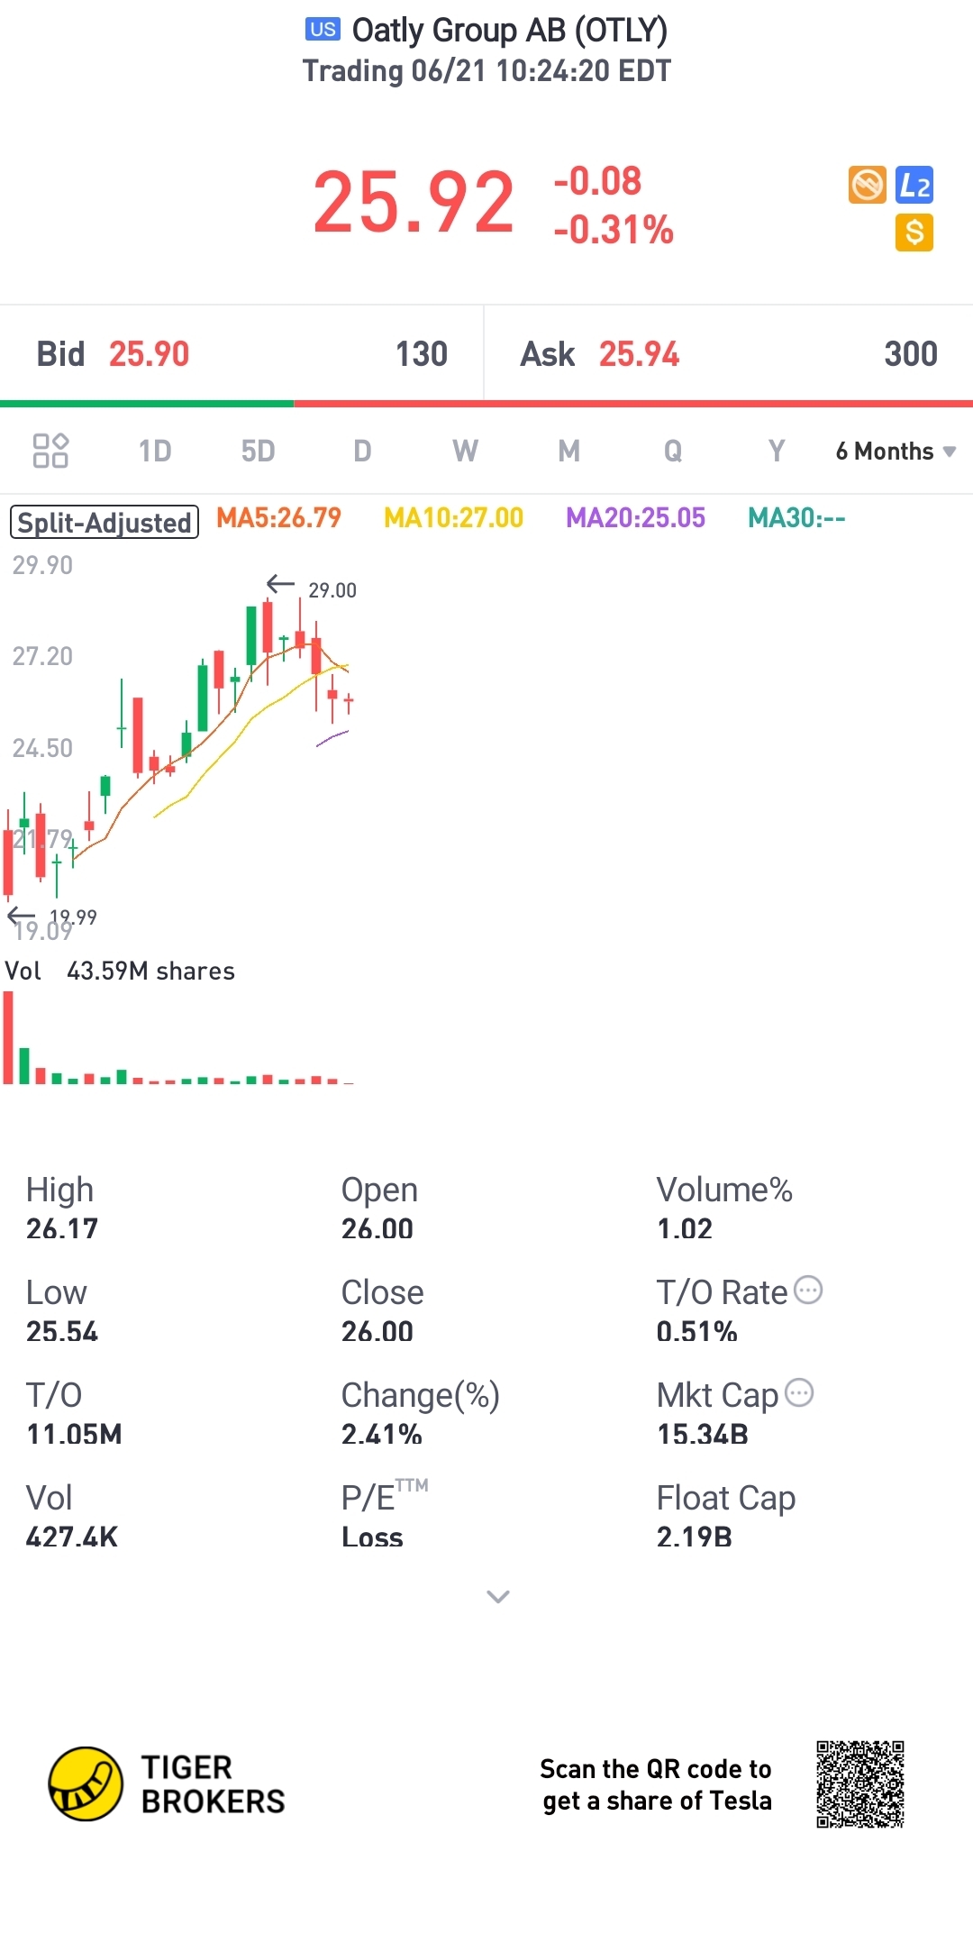This screenshot has height=1934, width=973.
Task: Tap the P/E TTM Loss entry
Action: pyautogui.click(x=385, y=1515)
